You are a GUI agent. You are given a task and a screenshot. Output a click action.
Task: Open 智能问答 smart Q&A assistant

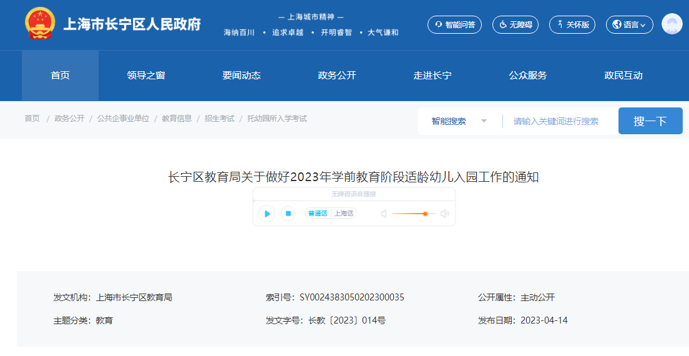(454, 24)
